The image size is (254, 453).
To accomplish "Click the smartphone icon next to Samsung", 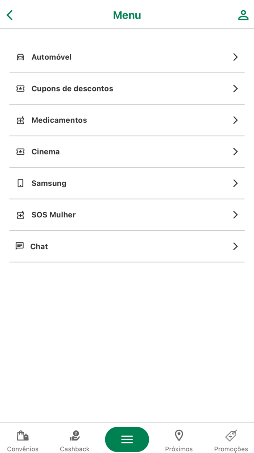I will pos(20,183).
